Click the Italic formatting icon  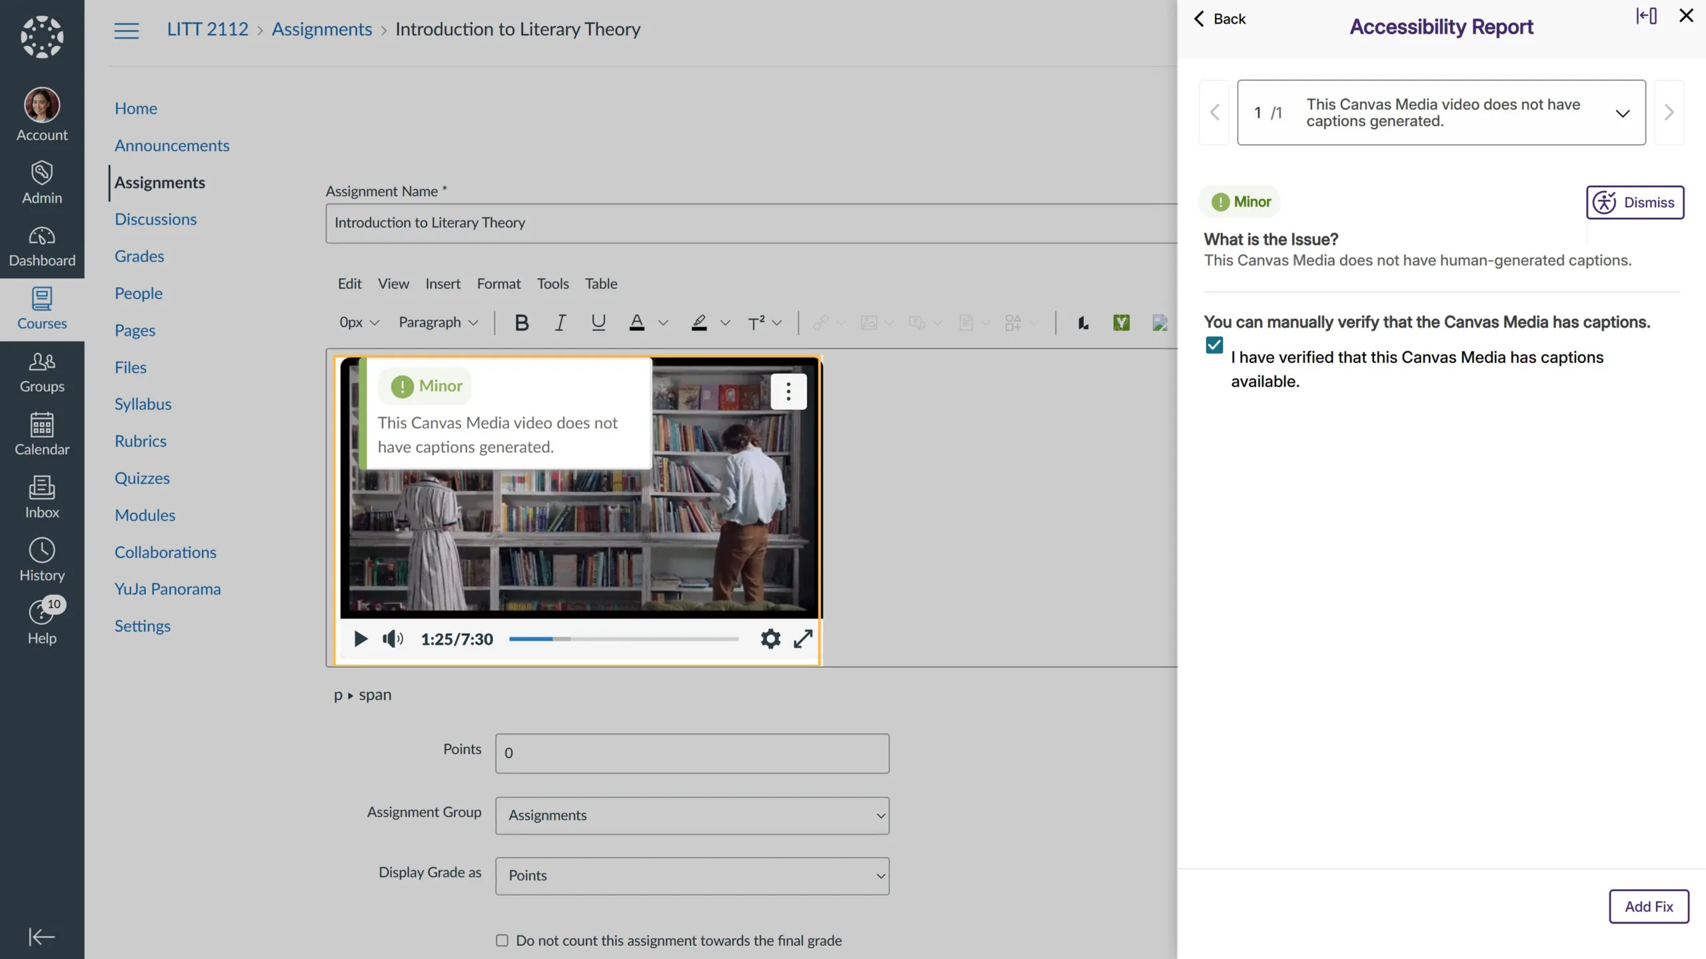pyautogui.click(x=560, y=323)
